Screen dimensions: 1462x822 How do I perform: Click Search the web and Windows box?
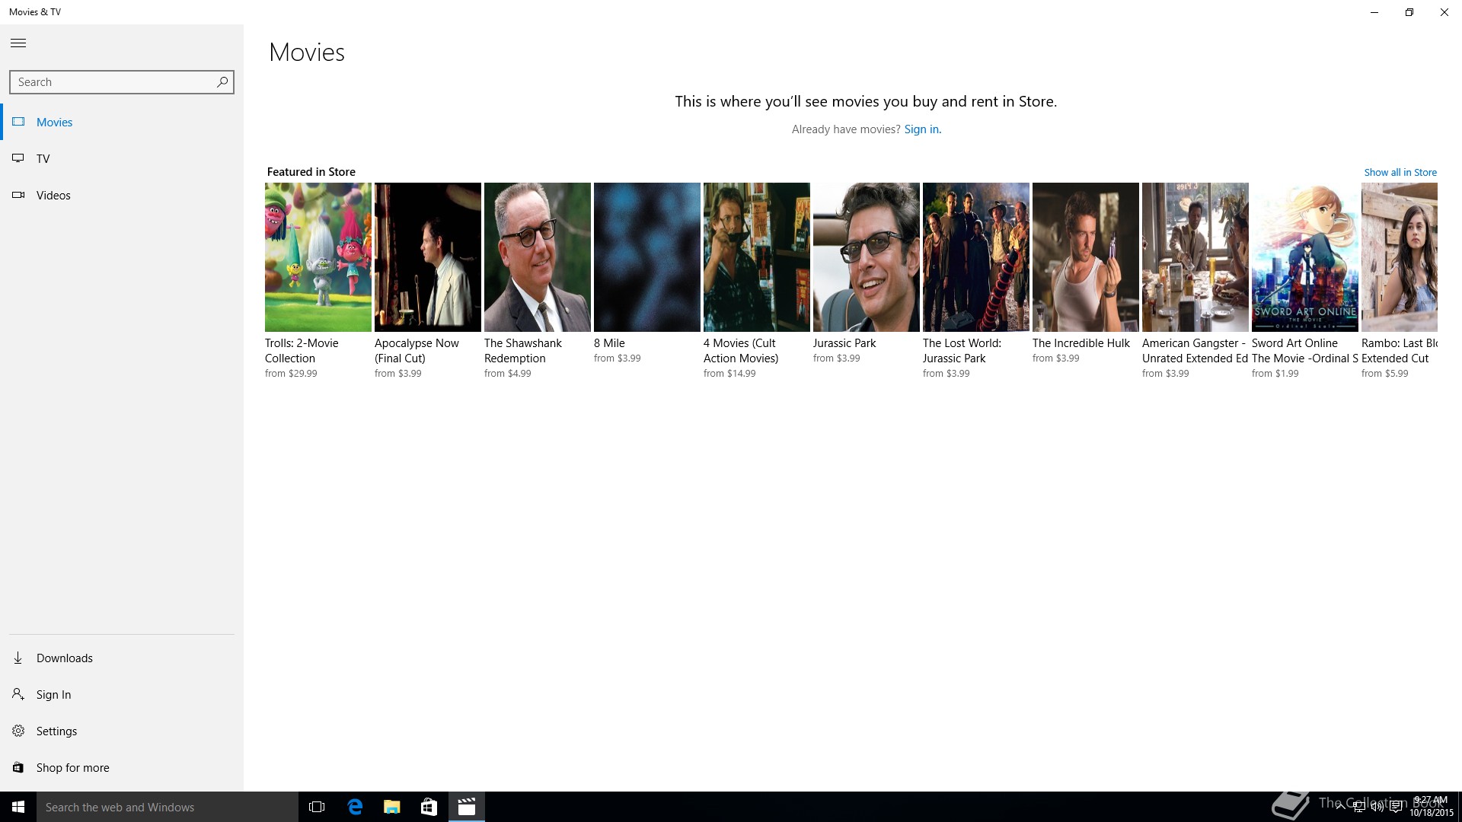(x=168, y=807)
